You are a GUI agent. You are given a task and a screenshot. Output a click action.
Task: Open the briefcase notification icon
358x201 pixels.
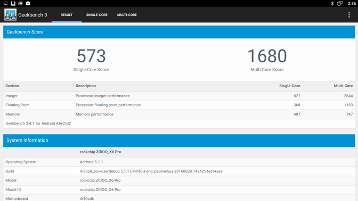(x=28, y=3)
